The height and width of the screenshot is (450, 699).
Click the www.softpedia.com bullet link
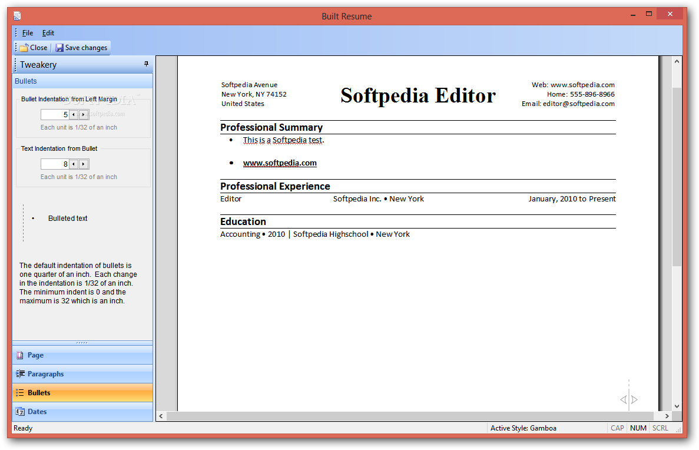pyautogui.click(x=280, y=163)
